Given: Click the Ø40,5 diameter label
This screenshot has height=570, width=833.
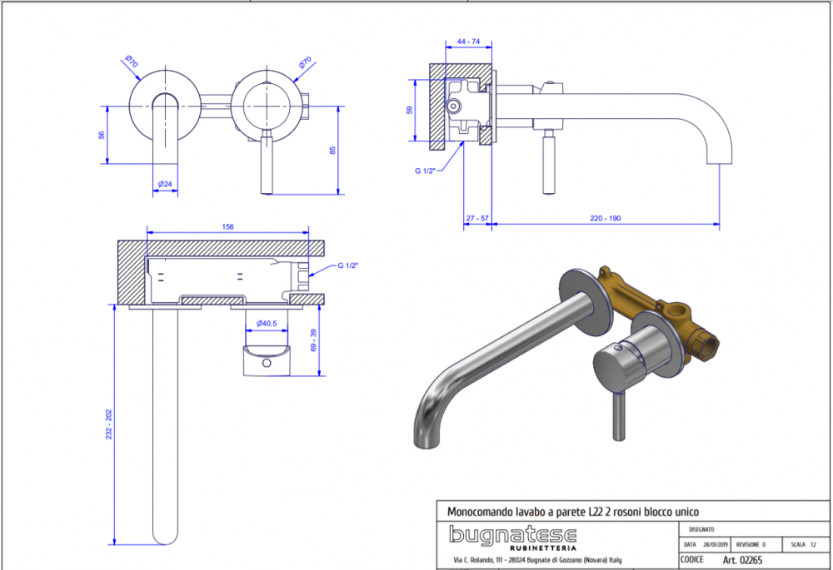Looking at the screenshot, I should click(x=267, y=323).
